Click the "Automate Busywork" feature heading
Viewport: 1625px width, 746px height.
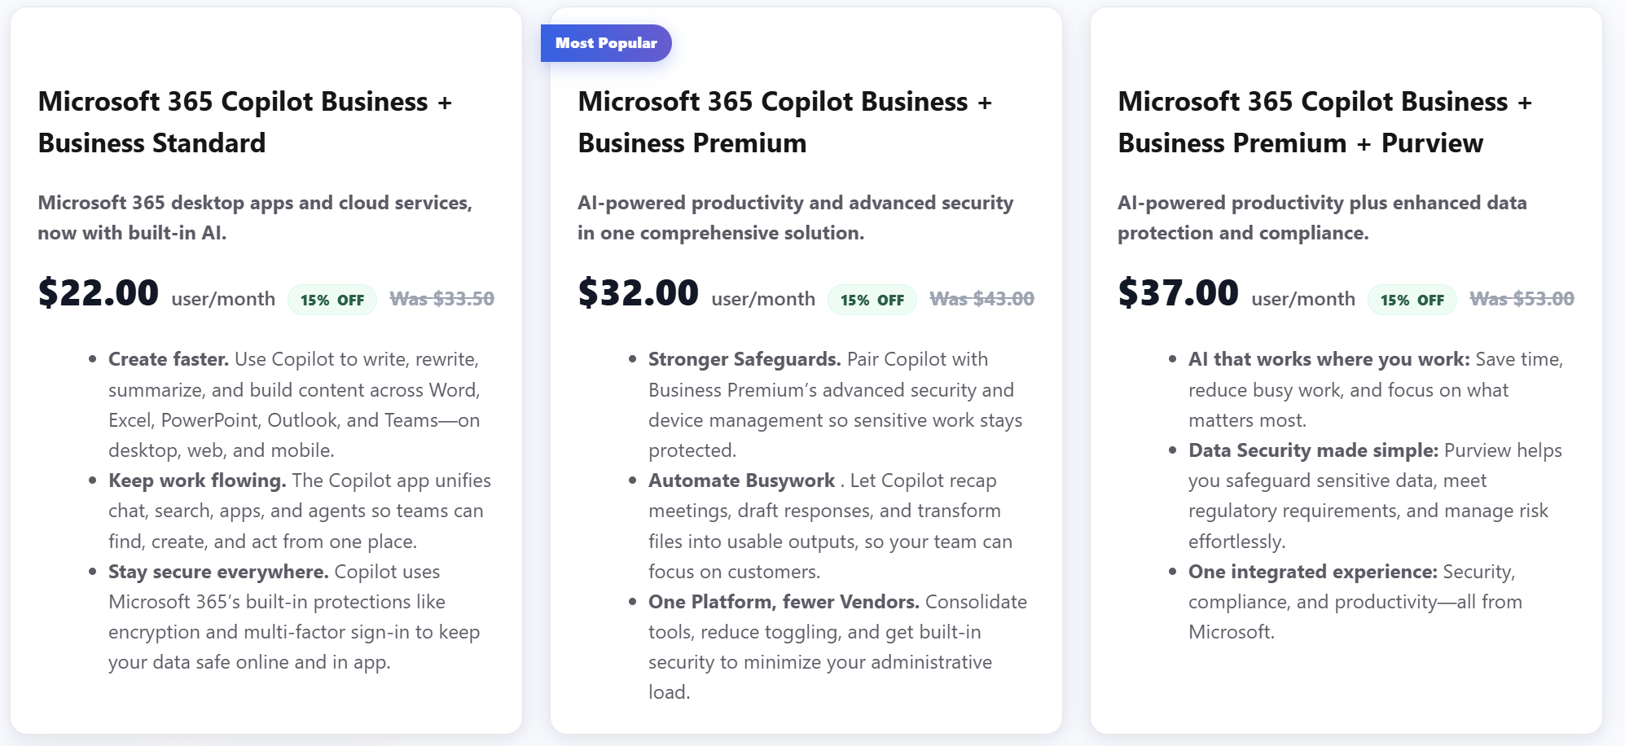741,481
